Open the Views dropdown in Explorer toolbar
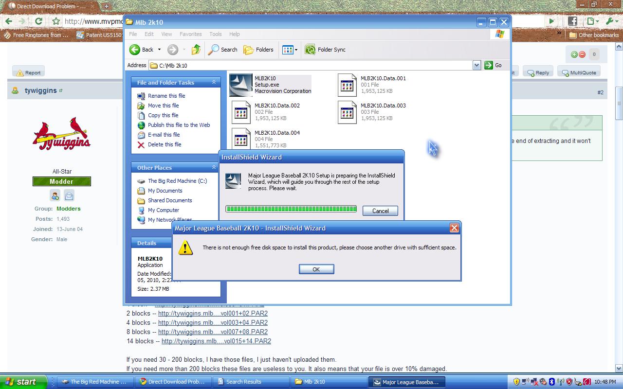 point(290,50)
